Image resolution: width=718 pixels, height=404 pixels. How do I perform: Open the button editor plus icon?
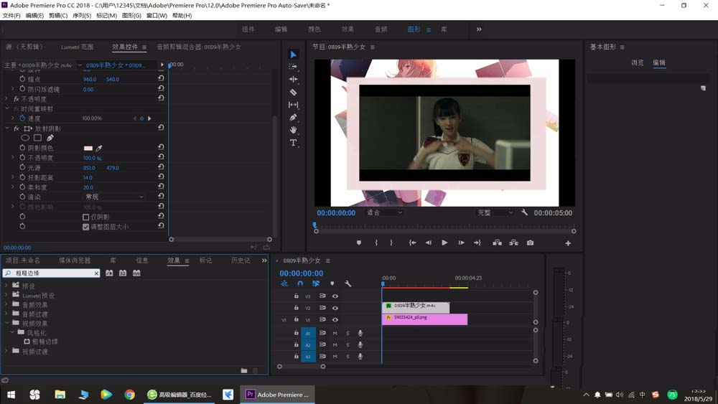[568, 243]
